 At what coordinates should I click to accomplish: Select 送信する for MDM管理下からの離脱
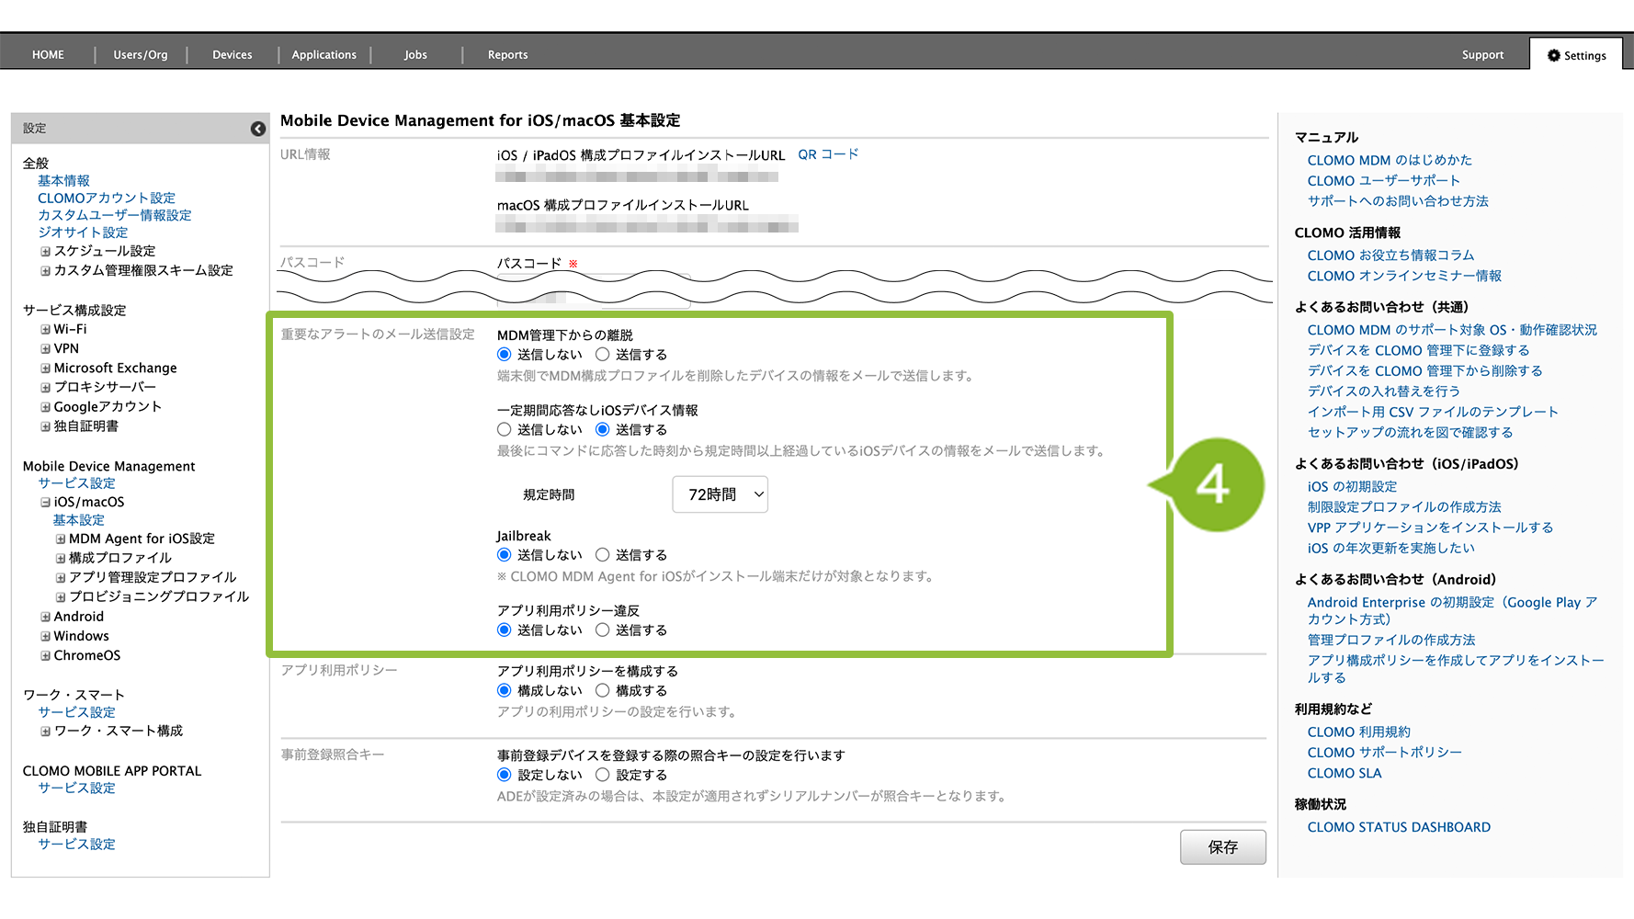pos(603,355)
